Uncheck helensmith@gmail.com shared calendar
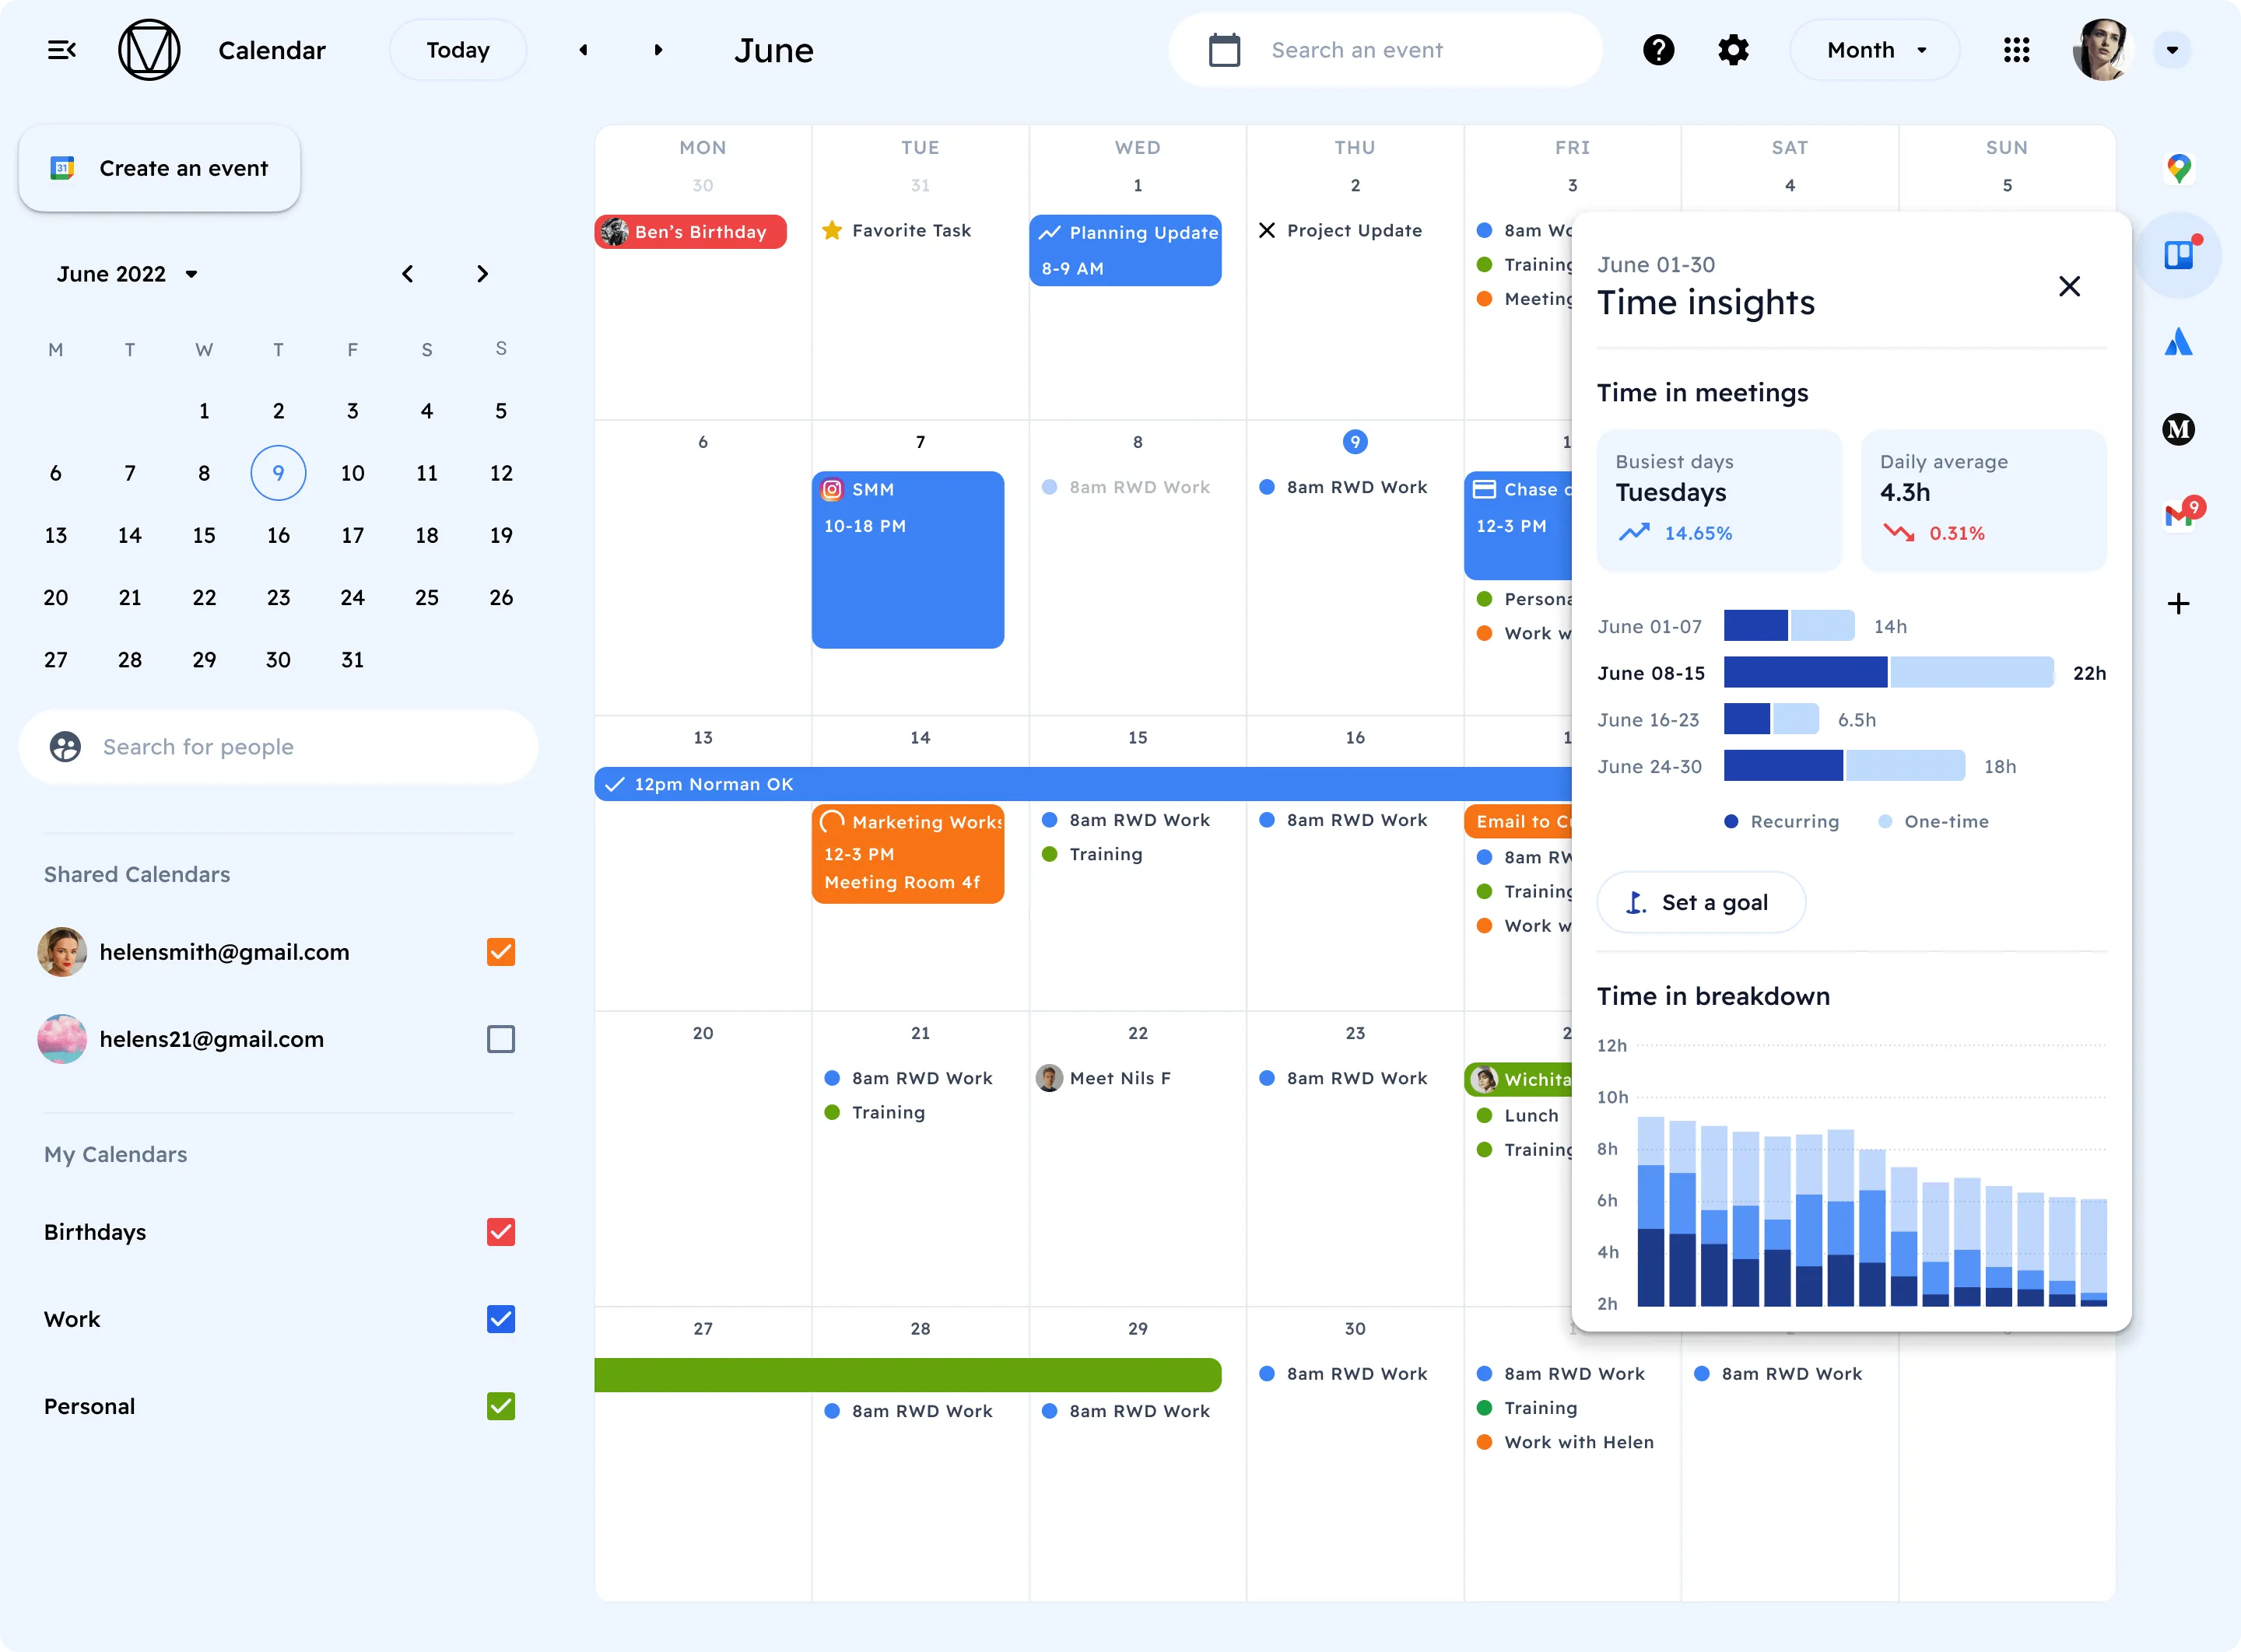The image size is (2241, 1652). point(500,952)
